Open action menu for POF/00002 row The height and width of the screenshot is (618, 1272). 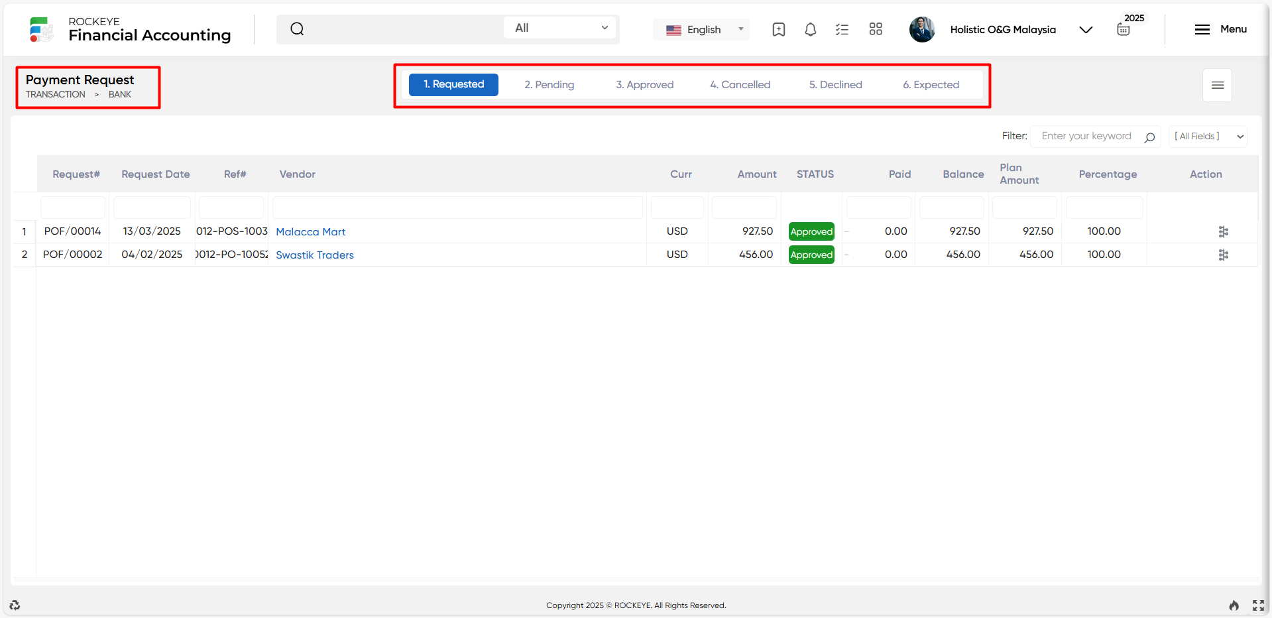coord(1224,255)
